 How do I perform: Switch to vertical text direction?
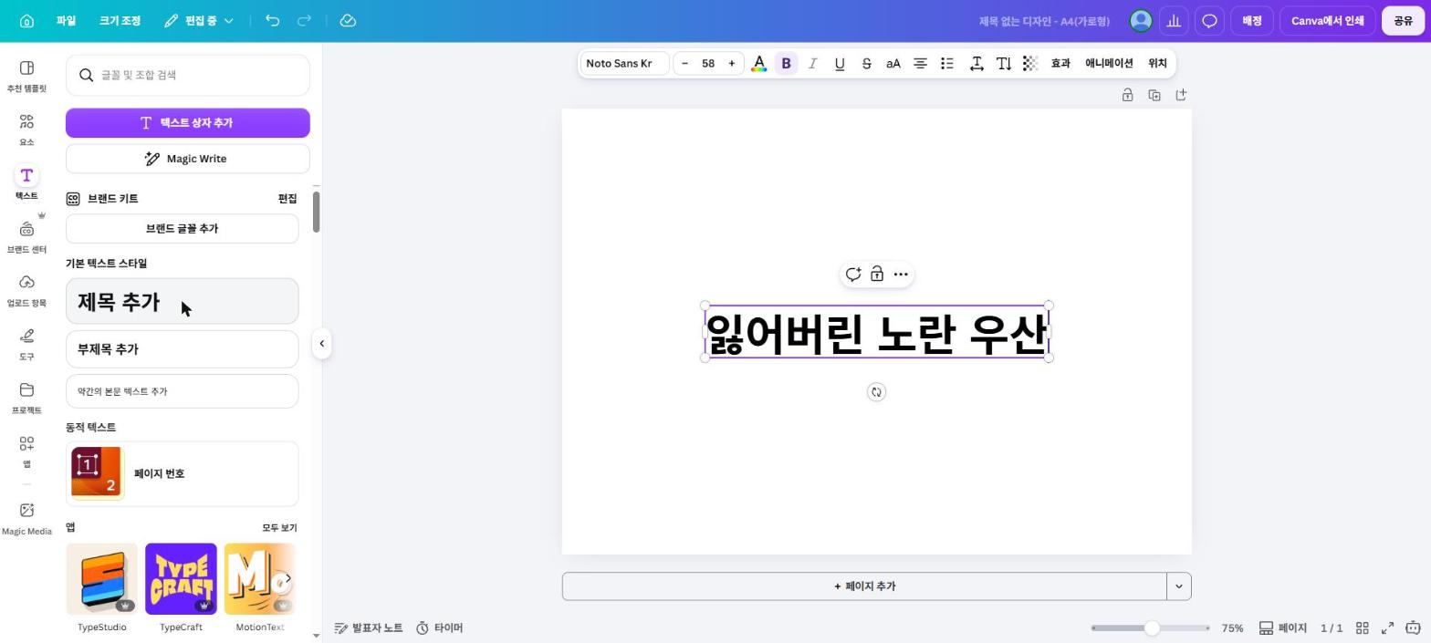[1004, 63]
